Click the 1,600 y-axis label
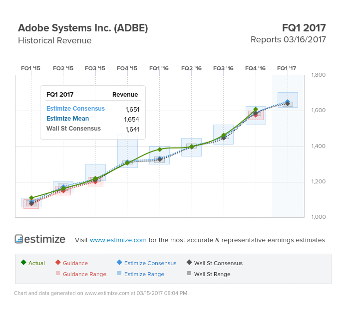 point(318,111)
